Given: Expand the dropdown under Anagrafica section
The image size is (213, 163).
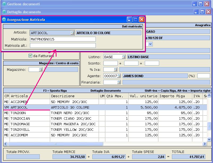Looking at the screenshot, I should 150,44.
